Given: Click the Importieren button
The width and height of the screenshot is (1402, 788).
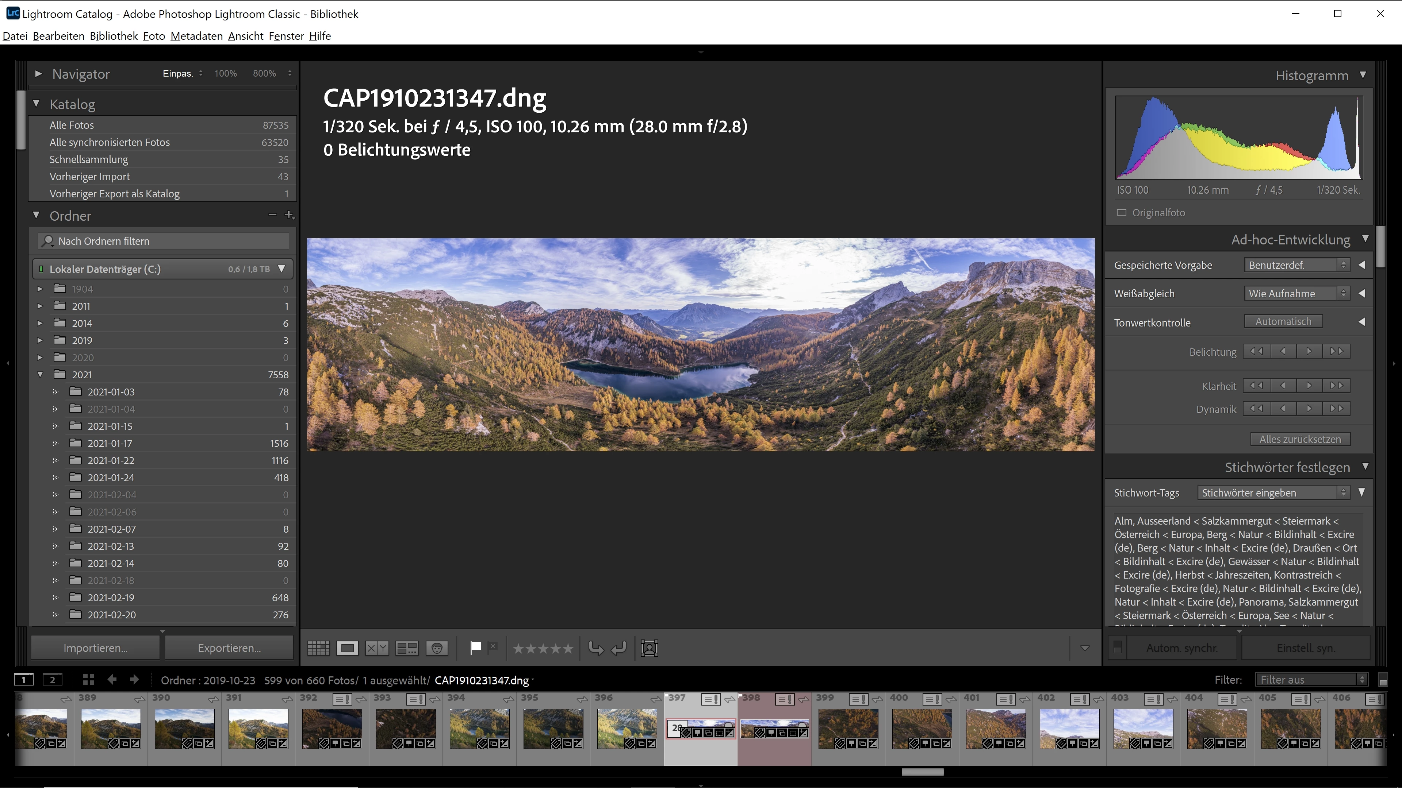Looking at the screenshot, I should click(x=95, y=648).
